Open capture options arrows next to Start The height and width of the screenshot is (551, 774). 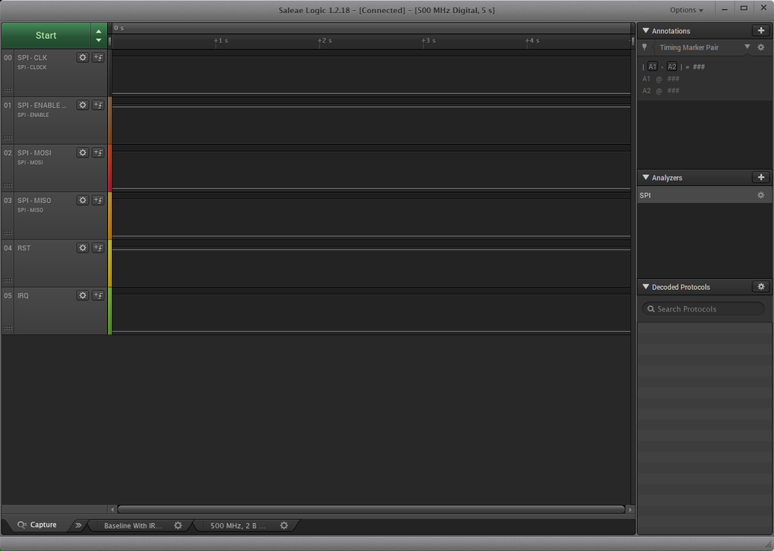point(98,36)
